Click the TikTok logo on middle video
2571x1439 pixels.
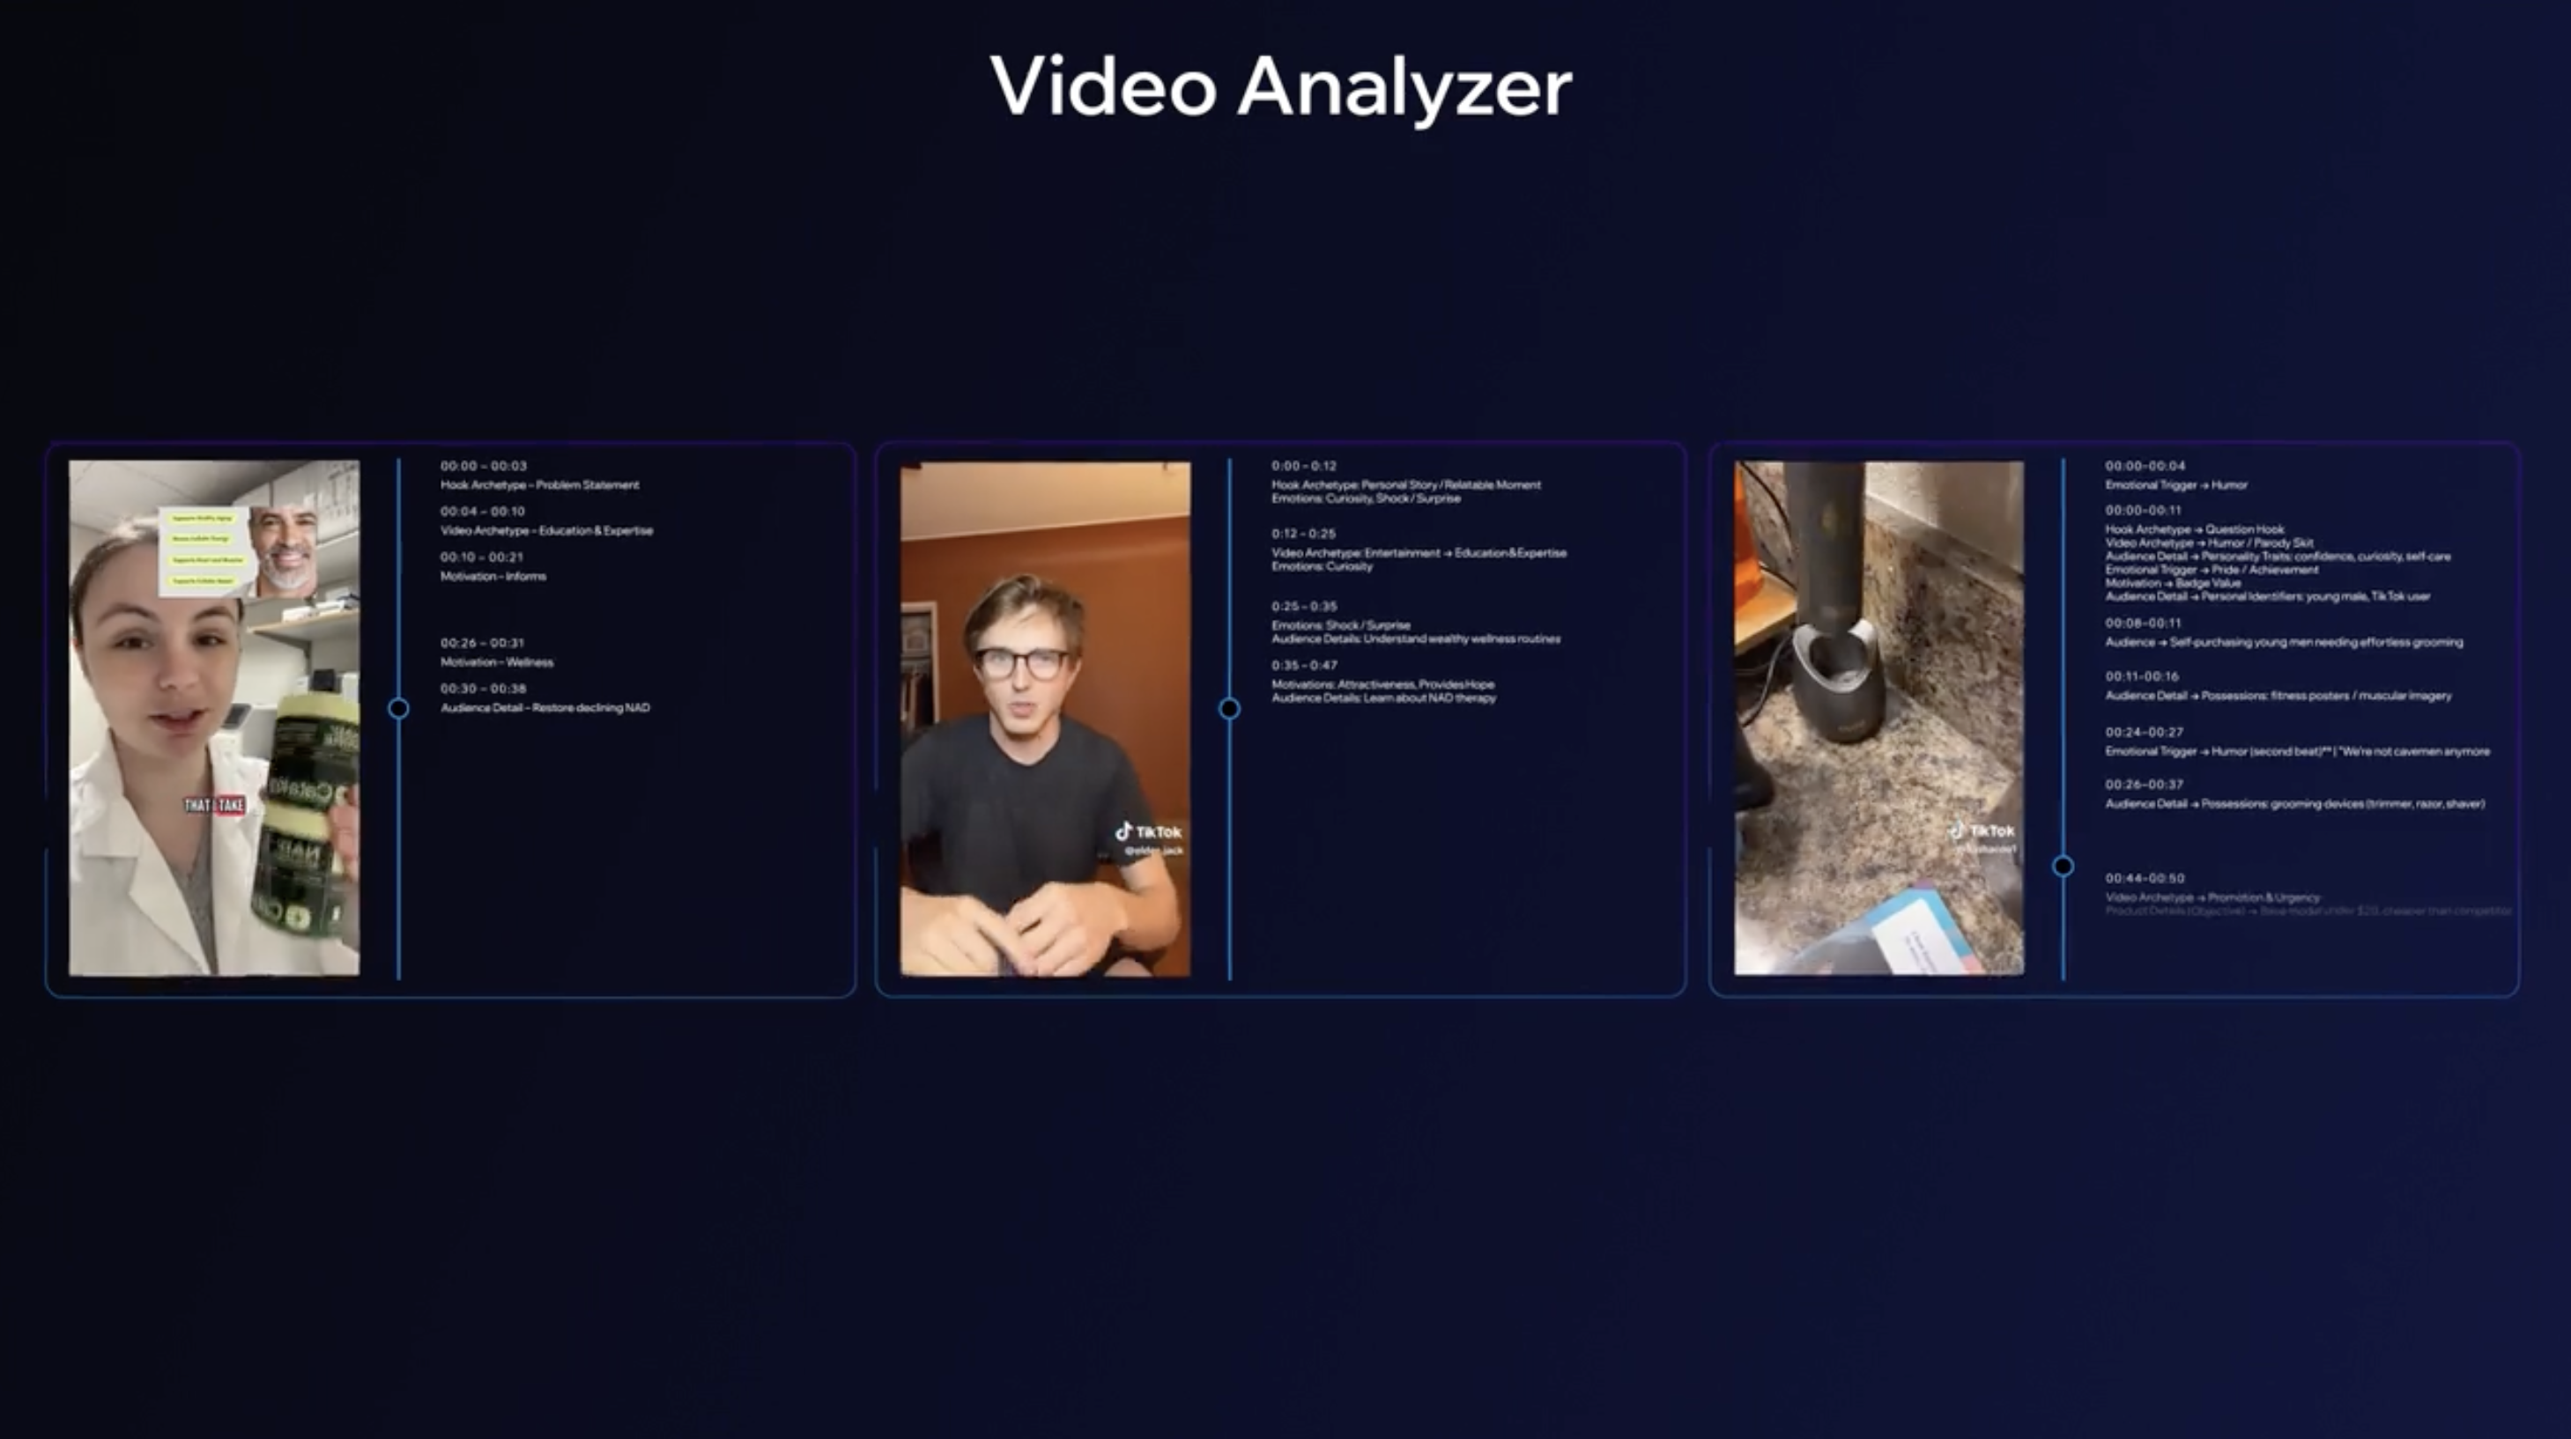tap(1148, 831)
